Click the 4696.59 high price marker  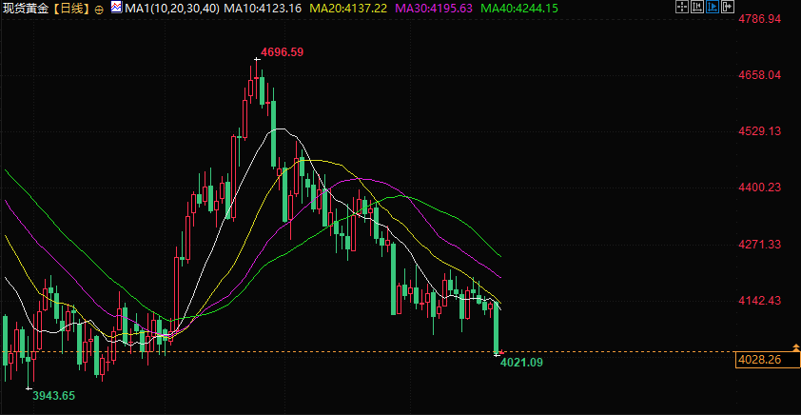(282, 52)
